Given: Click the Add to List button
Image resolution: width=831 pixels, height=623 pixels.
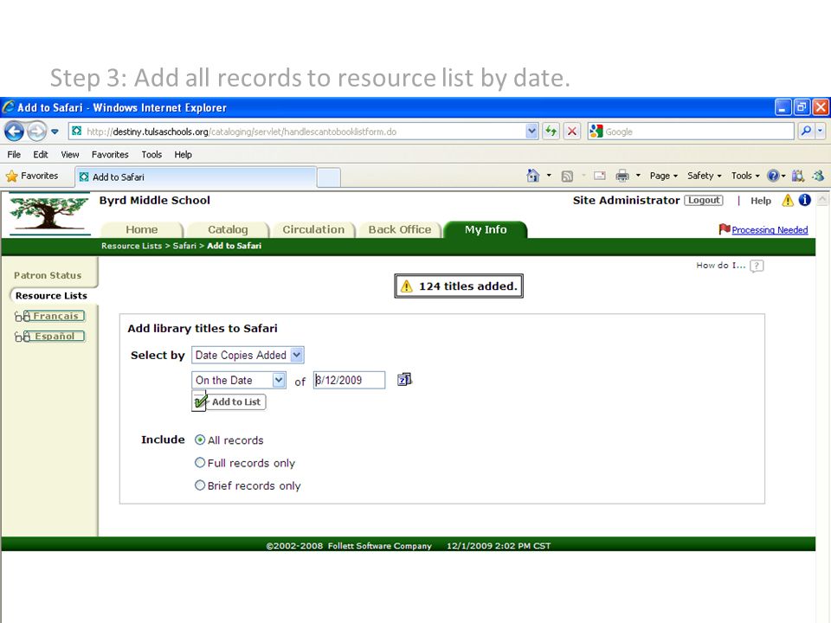Looking at the screenshot, I should pos(229,401).
